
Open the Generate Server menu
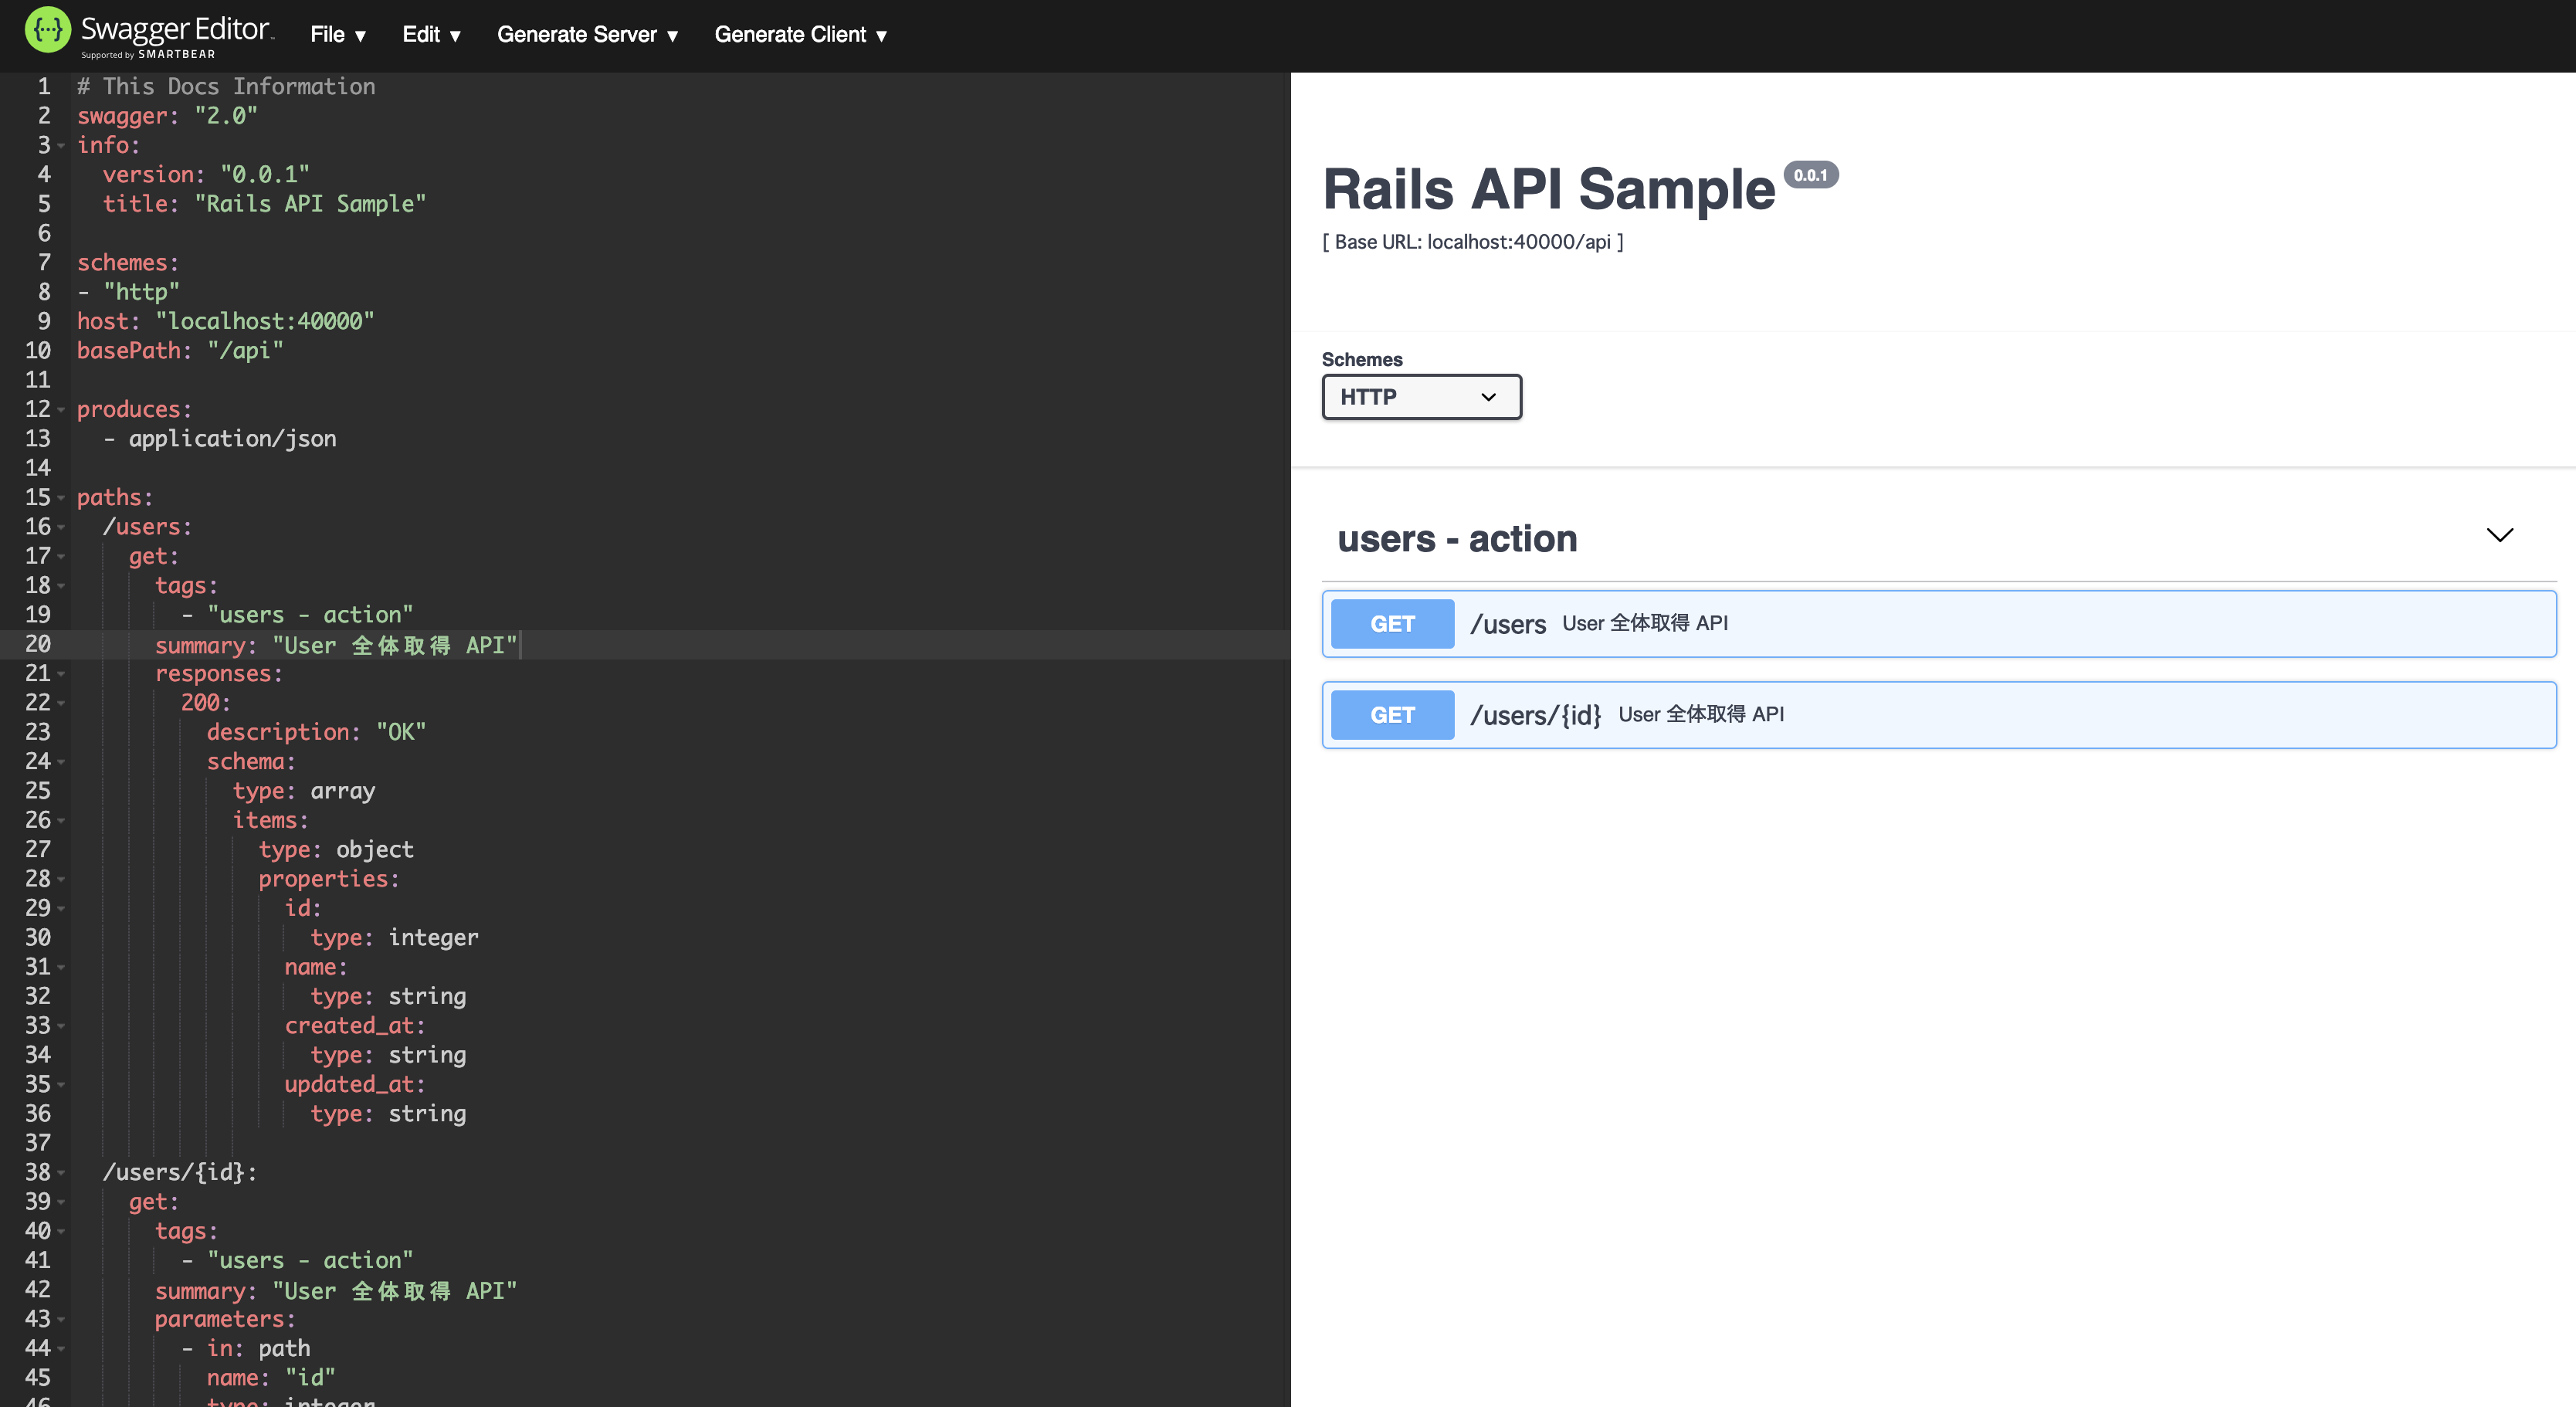(588, 34)
